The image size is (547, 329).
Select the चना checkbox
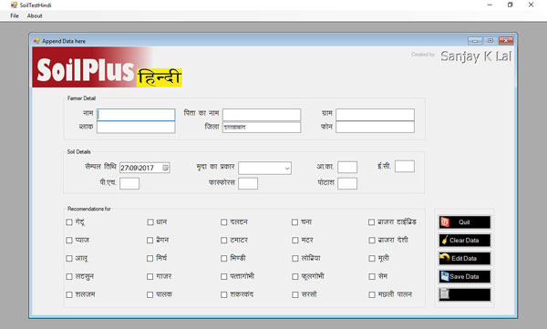pos(294,222)
